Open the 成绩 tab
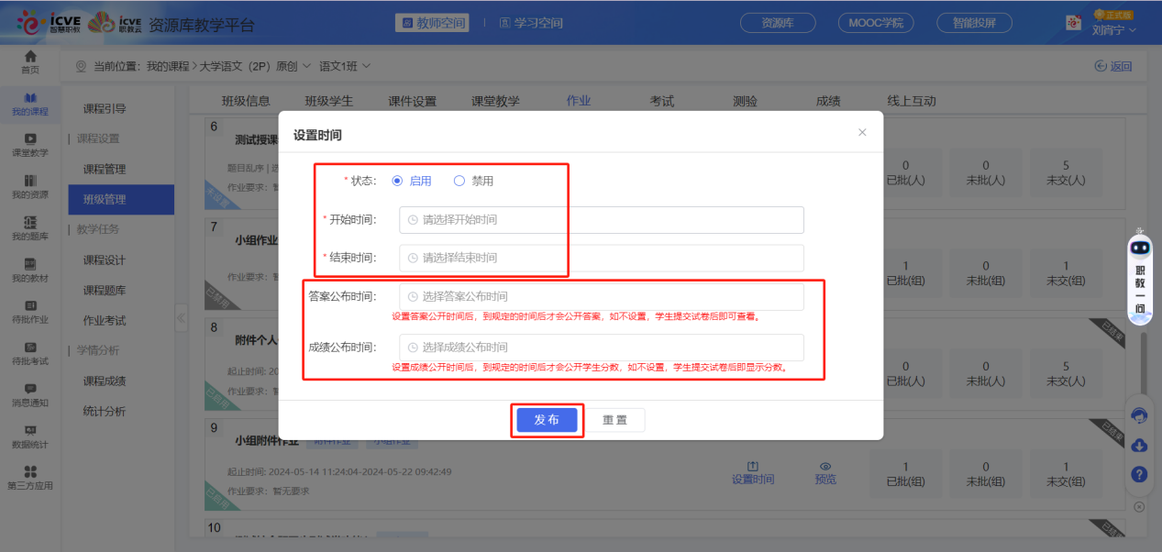1162x552 pixels. 826,101
